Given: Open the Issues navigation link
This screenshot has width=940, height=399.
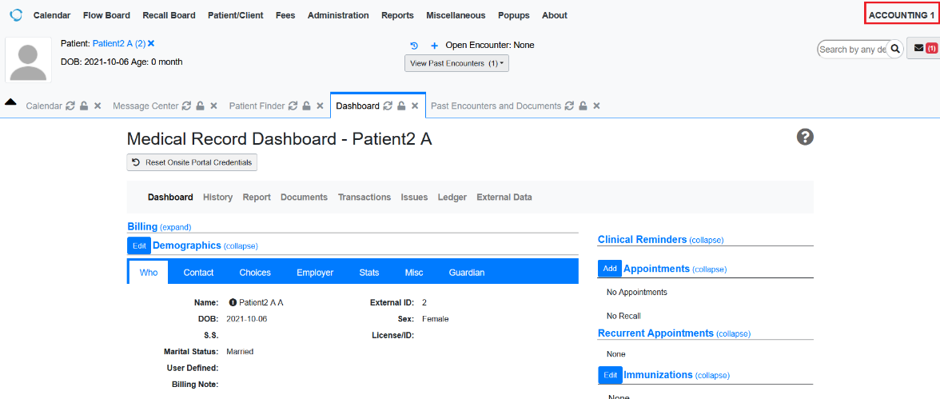Looking at the screenshot, I should tap(414, 198).
